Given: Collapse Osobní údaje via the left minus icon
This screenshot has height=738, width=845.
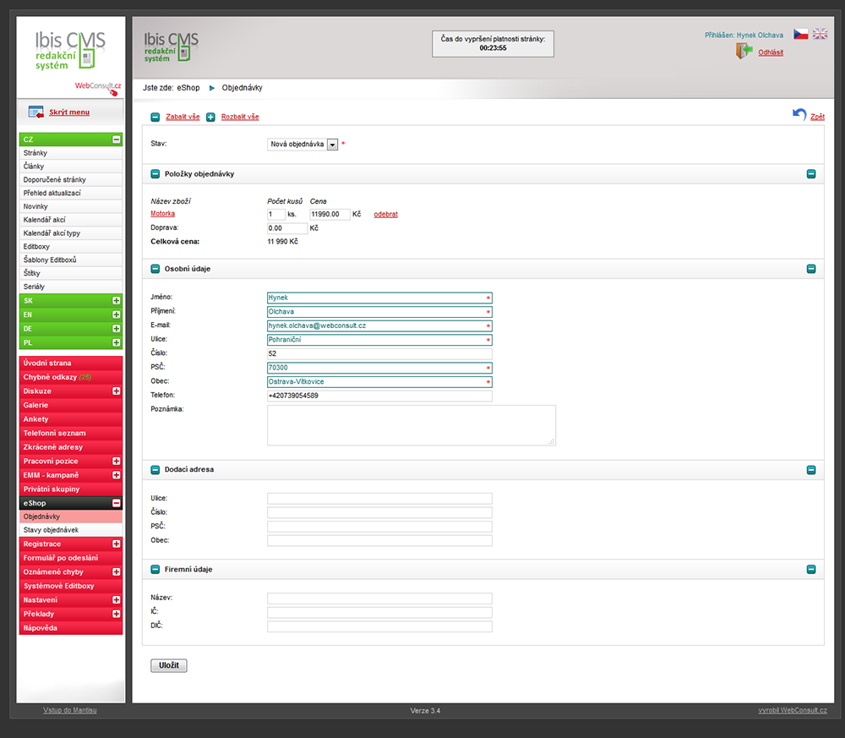Looking at the screenshot, I should [x=155, y=269].
